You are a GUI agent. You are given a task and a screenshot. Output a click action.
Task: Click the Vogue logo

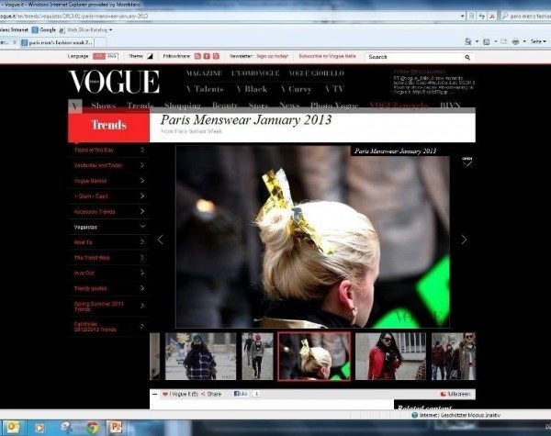point(114,81)
